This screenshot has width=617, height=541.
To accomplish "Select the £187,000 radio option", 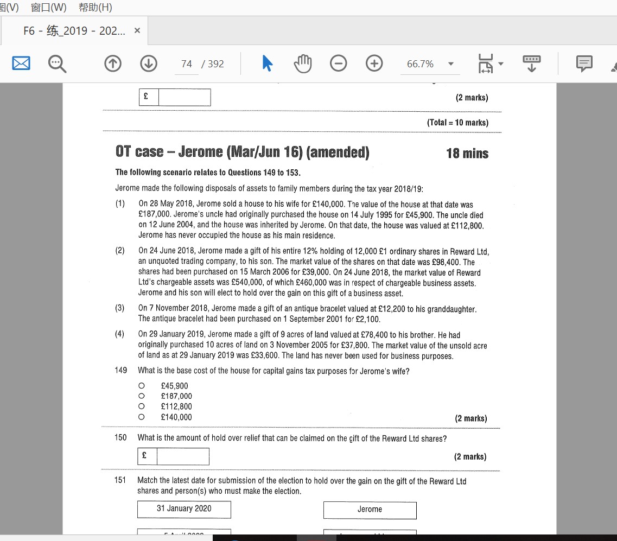I will tap(142, 396).
